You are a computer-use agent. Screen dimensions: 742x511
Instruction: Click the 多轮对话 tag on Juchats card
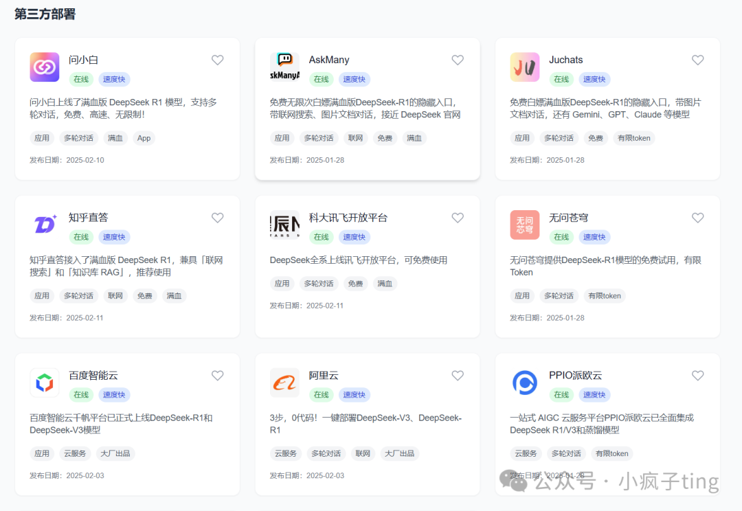[x=559, y=138]
